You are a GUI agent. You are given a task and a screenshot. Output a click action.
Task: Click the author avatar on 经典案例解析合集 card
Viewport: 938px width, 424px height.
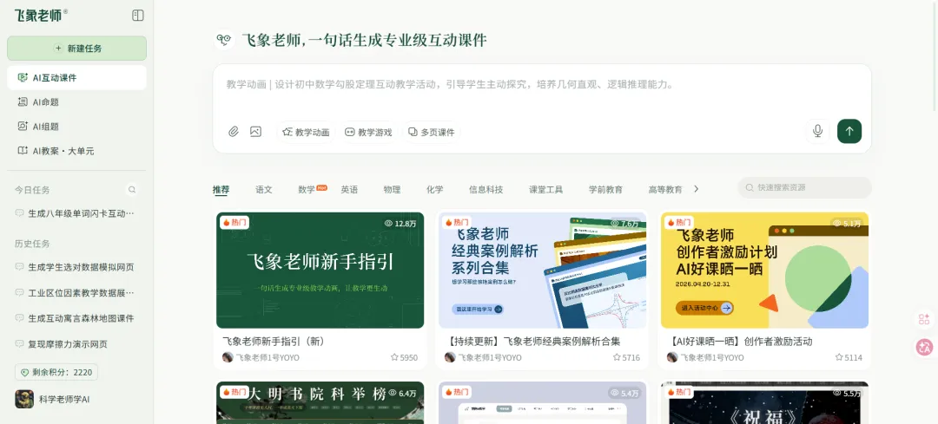click(450, 357)
